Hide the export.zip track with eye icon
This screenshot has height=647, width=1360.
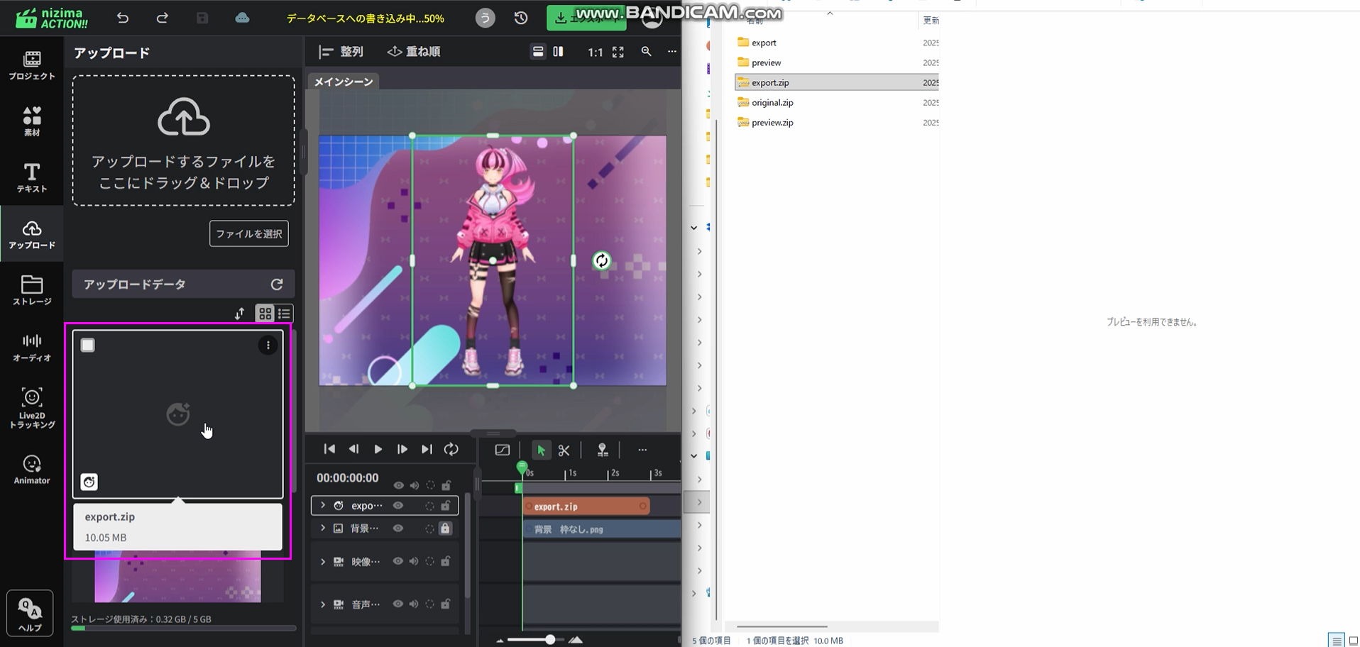[398, 506]
